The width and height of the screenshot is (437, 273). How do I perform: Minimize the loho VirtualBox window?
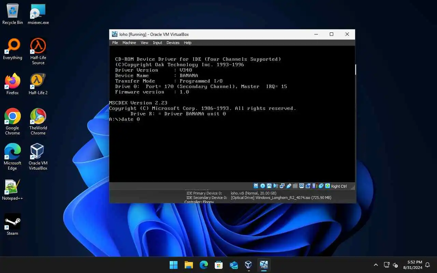coord(315,34)
